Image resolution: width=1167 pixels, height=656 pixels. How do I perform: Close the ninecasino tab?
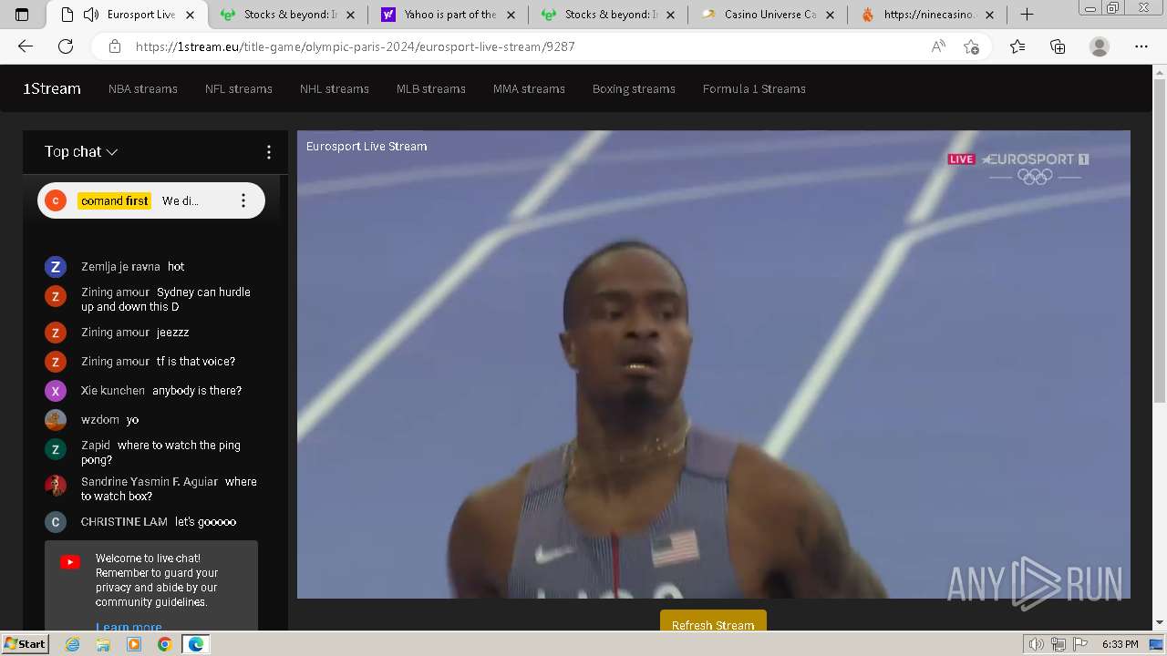(989, 15)
